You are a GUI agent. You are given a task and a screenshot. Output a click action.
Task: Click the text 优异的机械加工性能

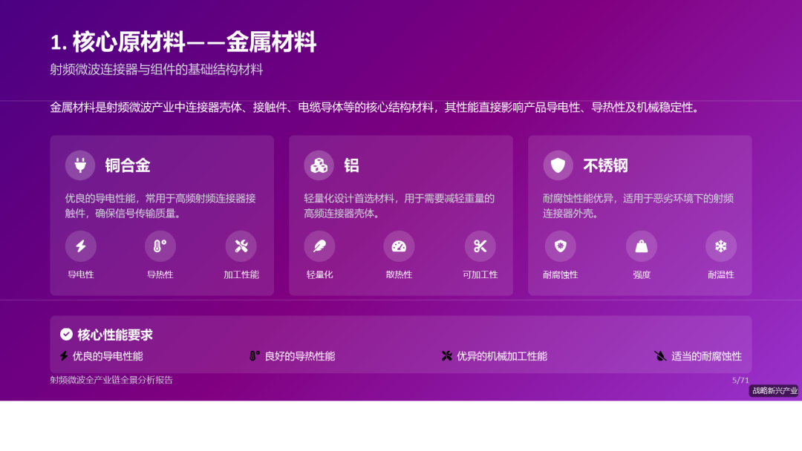tap(501, 356)
